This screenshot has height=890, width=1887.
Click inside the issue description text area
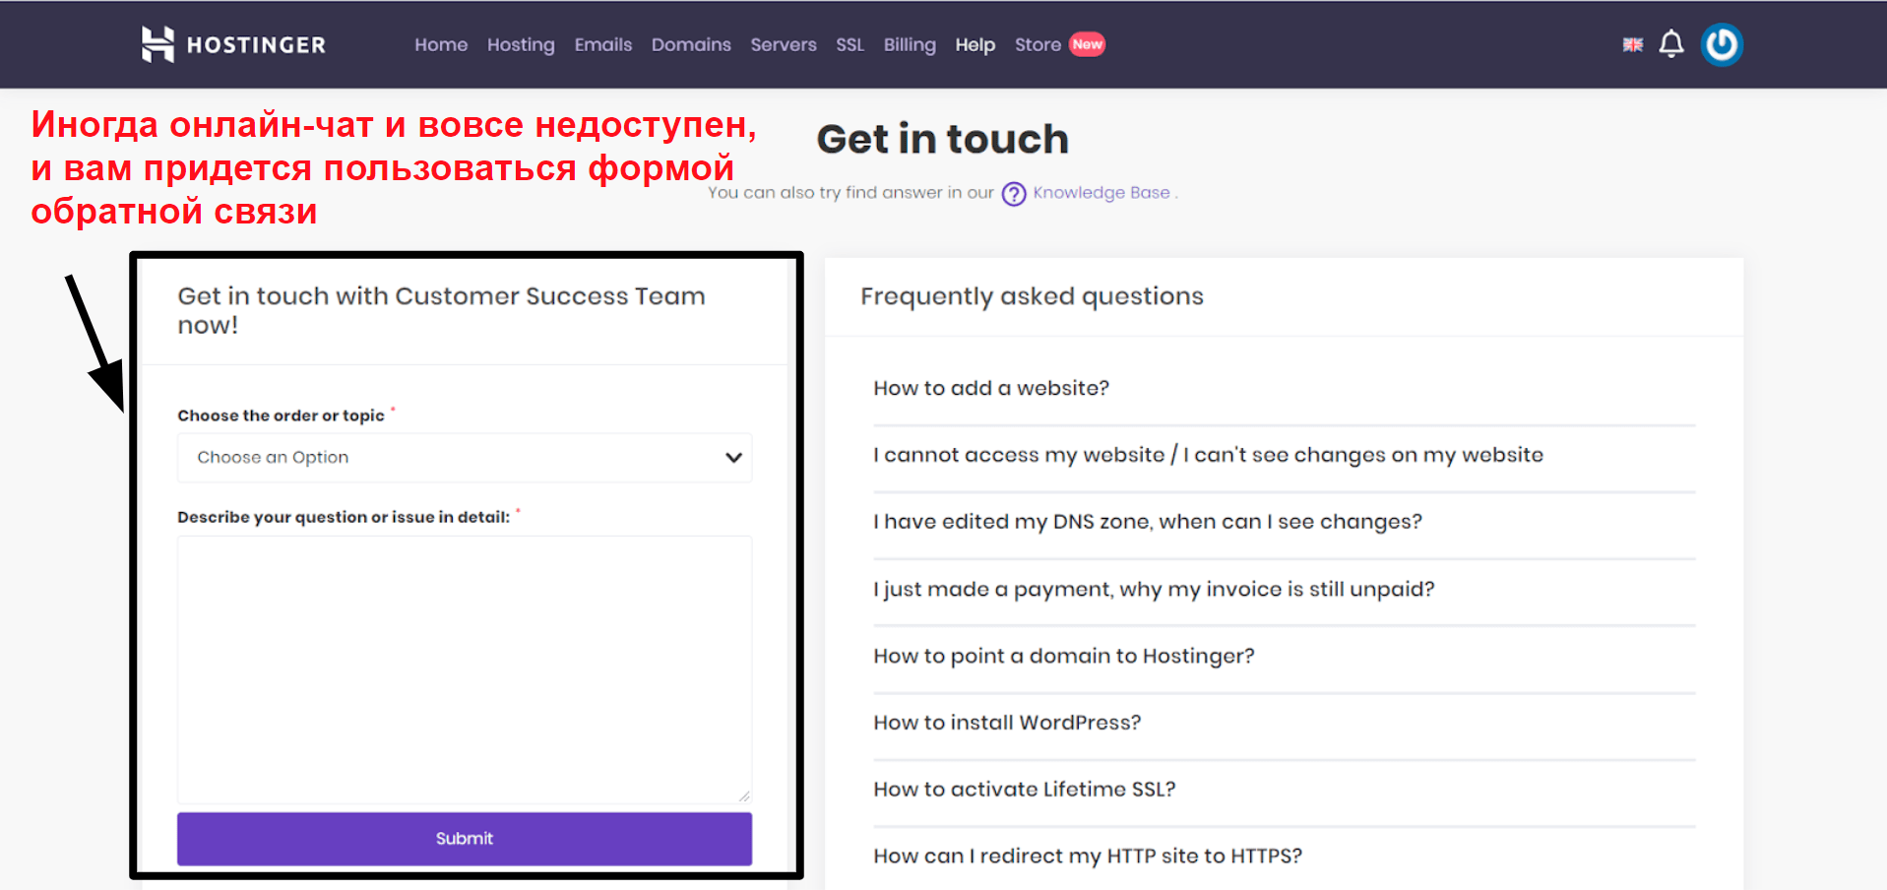point(464,669)
